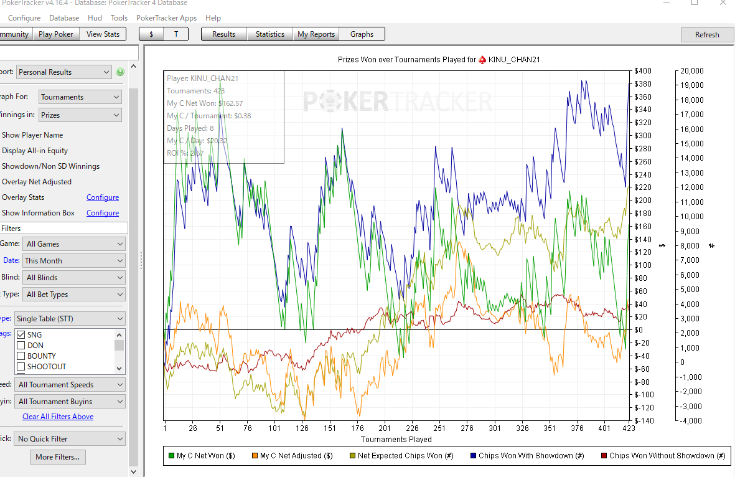
Task: Click the green My C Net Won legend swatch
Action: [171, 455]
